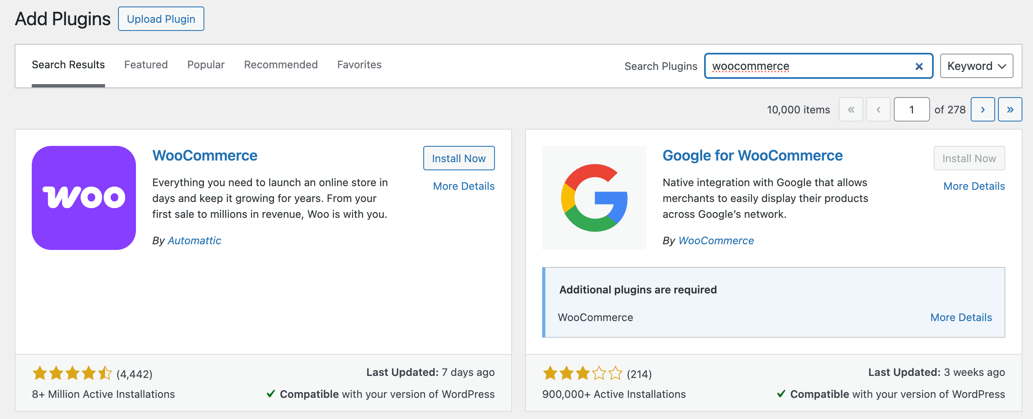This screenshot has width=1033, height=419.
Task: Click '900,000+ Active Installations' text
Action: [614, 394]
